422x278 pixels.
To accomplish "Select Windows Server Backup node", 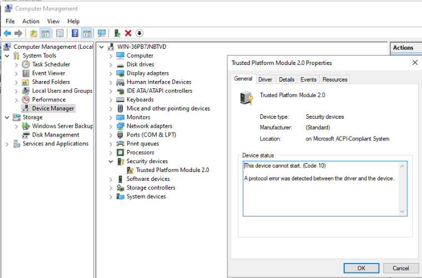I will tap(62, 126).
